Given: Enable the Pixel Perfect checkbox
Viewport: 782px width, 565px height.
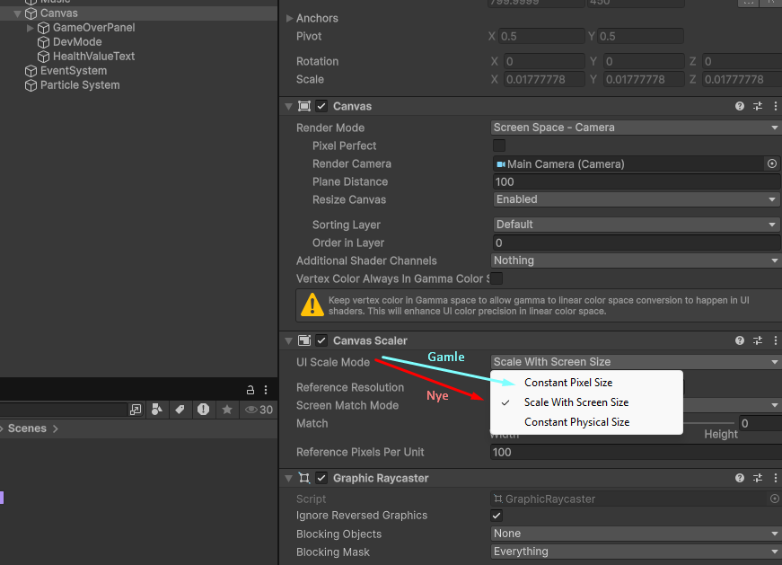Looking at the screenshot, I should tap(499, 146).
